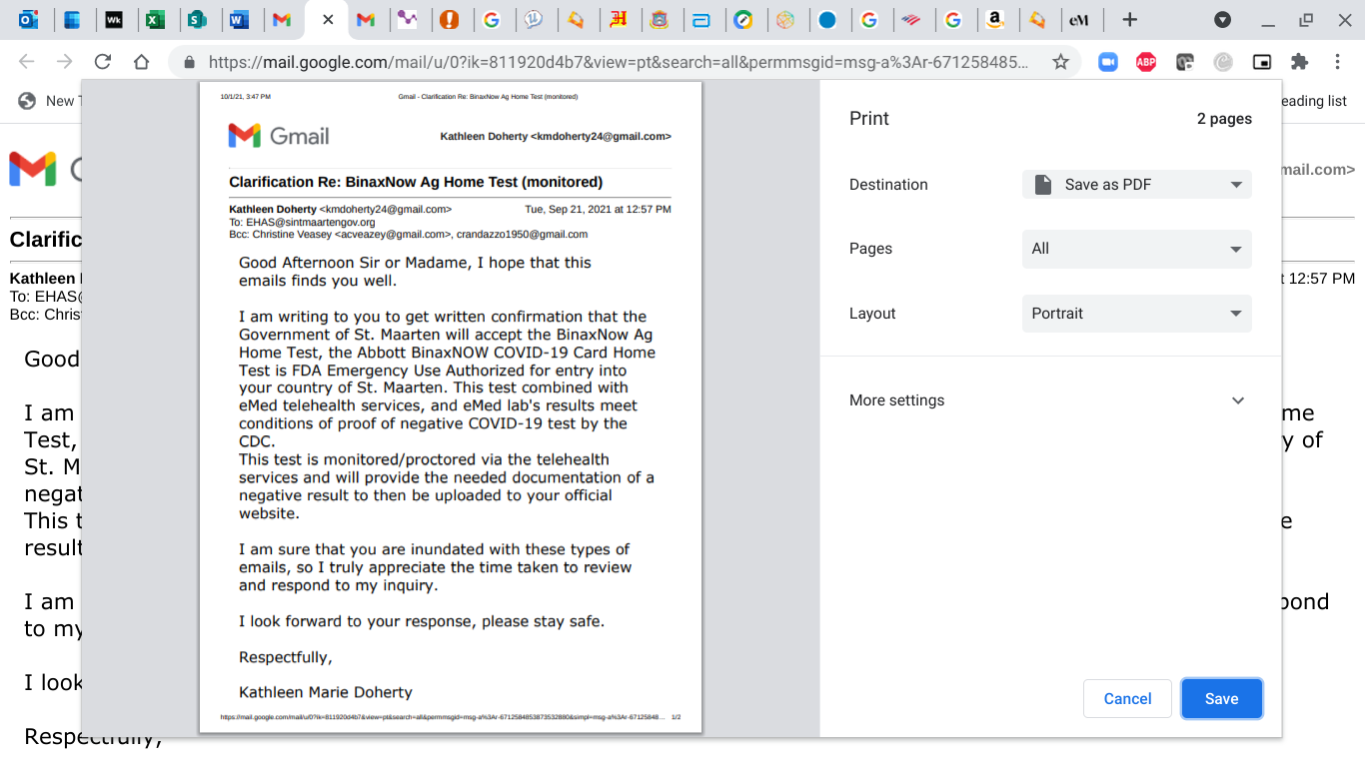The width and height of the screenshot is (1365, 767).
Task: Click the print preview page thumbnail
Action: point(451,407)
